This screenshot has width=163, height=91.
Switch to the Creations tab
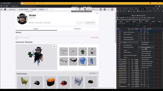77,29
